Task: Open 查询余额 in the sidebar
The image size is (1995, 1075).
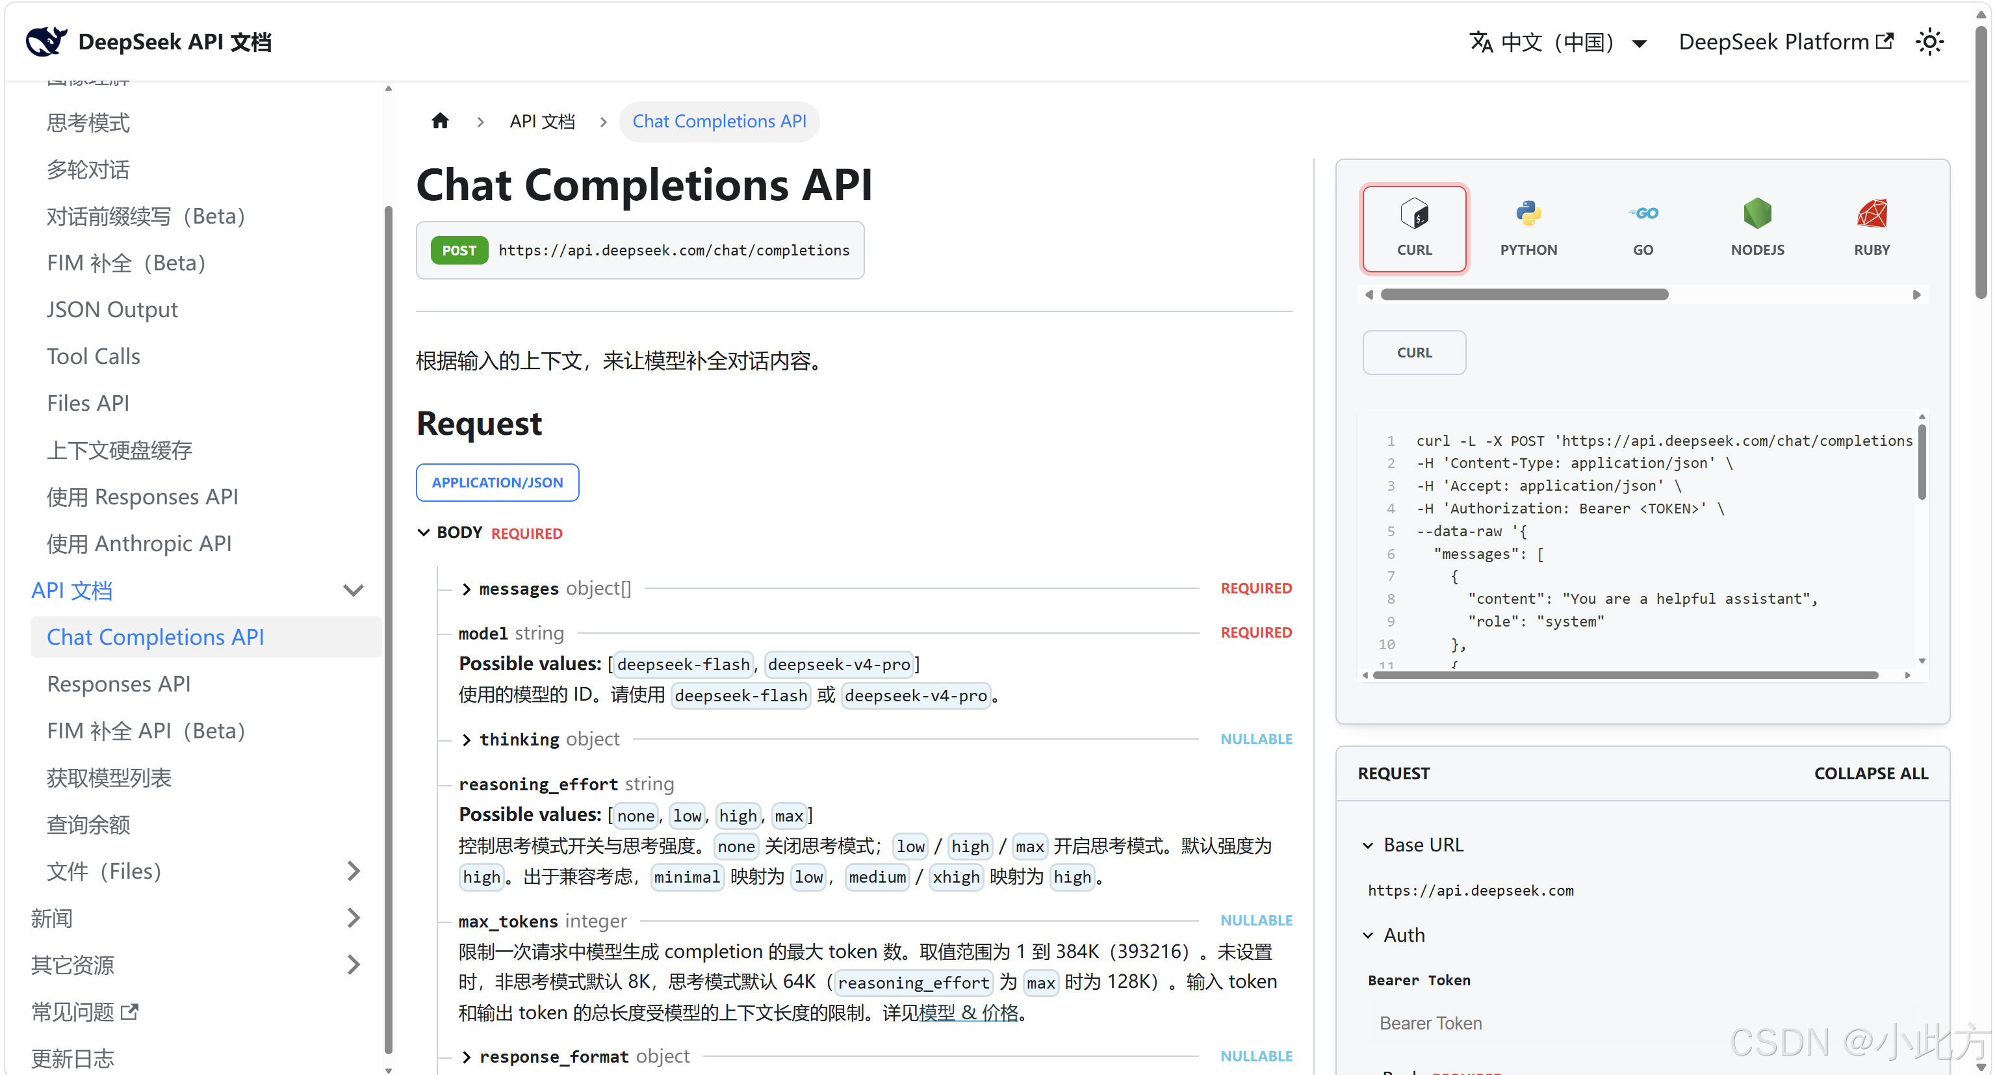Action: click(x=88, y=825)
